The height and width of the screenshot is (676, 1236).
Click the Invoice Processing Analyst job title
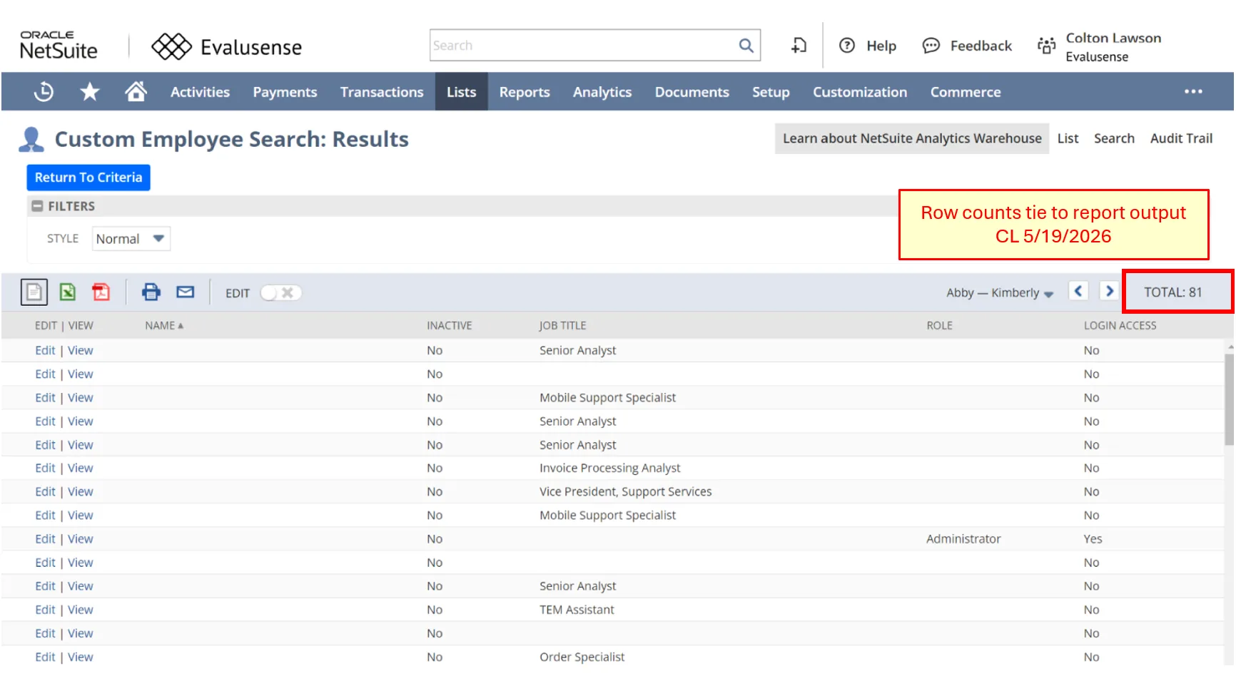pyautogui.click(x=610, y=468)
